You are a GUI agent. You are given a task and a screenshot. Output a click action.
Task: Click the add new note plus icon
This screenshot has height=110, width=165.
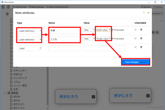point(7,14)
